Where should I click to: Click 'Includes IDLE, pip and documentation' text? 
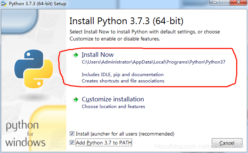pyautogui.click(x=123, y=75)
